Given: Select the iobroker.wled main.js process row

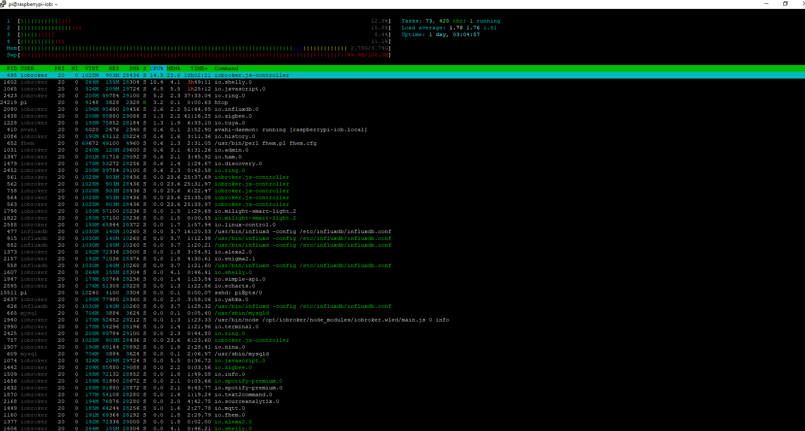Looking at the screenshot, I should [402, 320].
